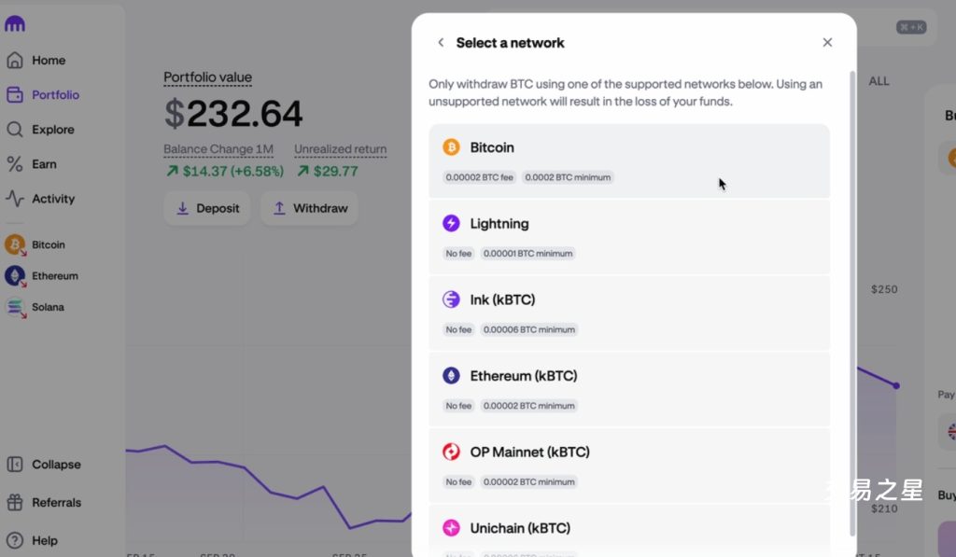Open Referrals from the sidebar

(55, 503)
